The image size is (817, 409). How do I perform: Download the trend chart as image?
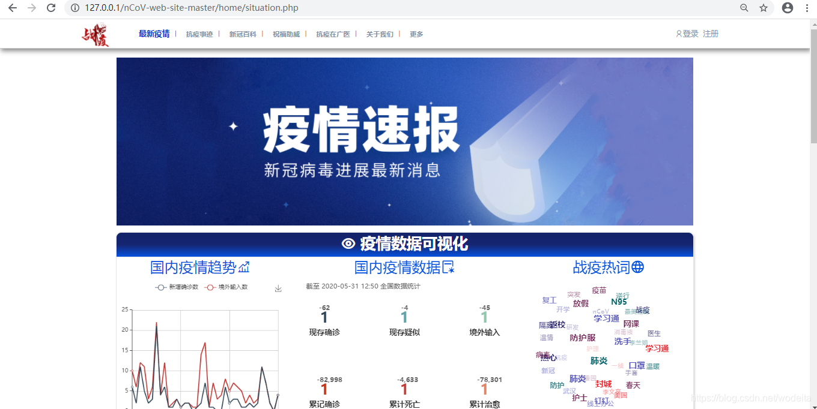278,288
